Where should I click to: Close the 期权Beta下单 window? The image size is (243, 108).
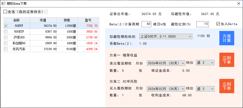(x=238, y=4)
